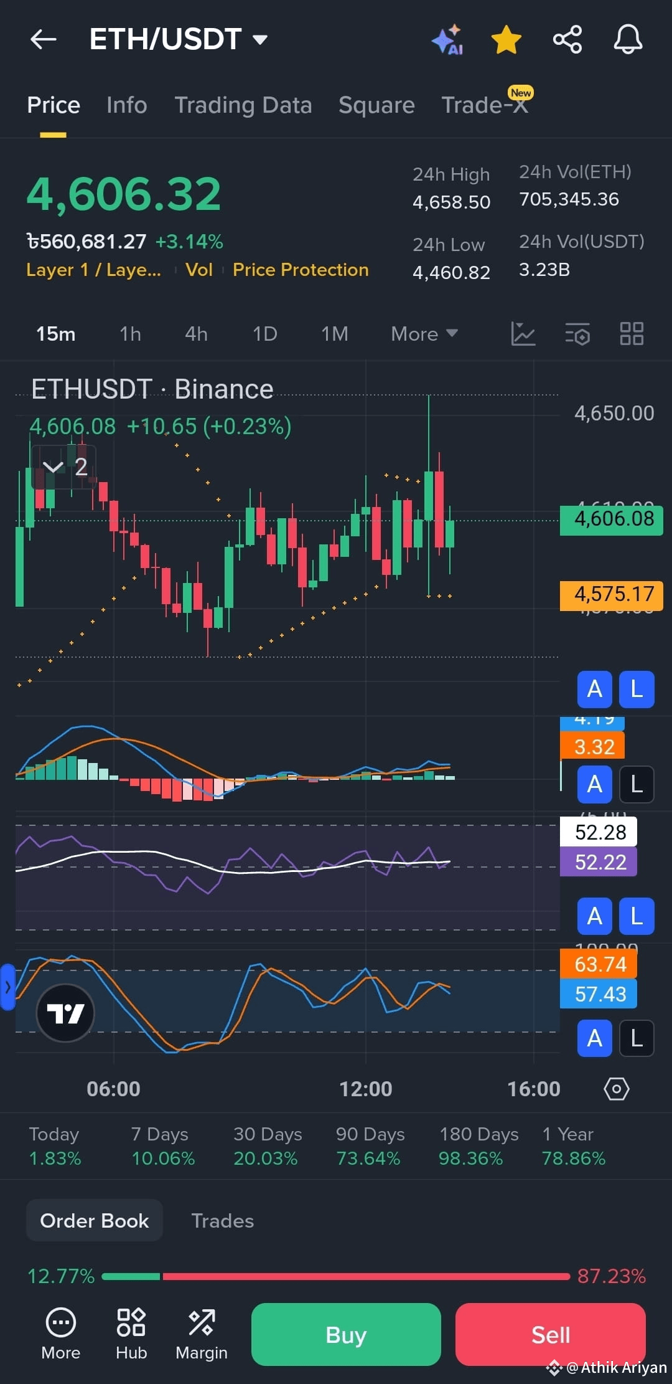Open the AI assistant sparkle icon
The height and width of the screenshot is (1384, 672).
pos(447,40)
